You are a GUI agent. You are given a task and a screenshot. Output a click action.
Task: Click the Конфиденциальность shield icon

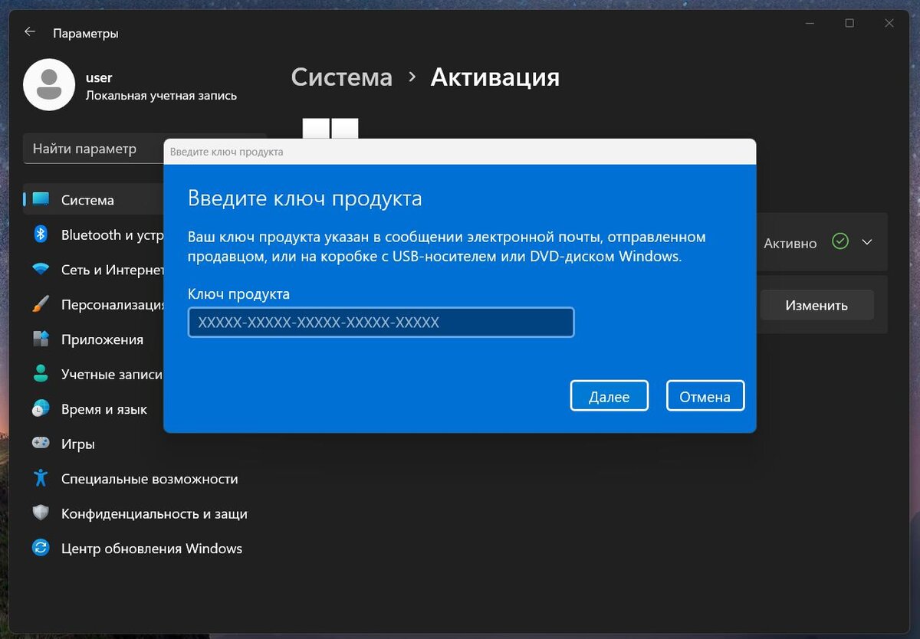41,513
